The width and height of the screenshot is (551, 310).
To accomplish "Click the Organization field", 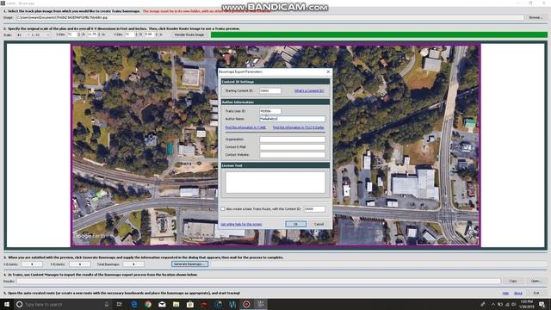I will pos(293,139).
